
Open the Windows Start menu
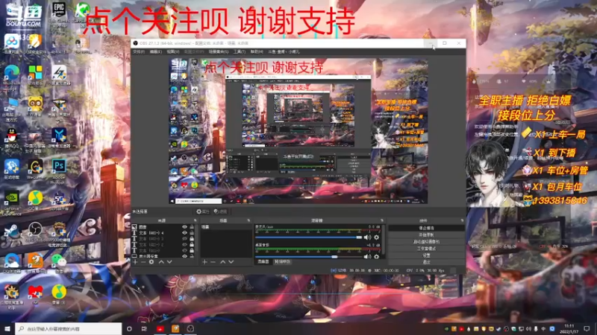click(7, 328)
